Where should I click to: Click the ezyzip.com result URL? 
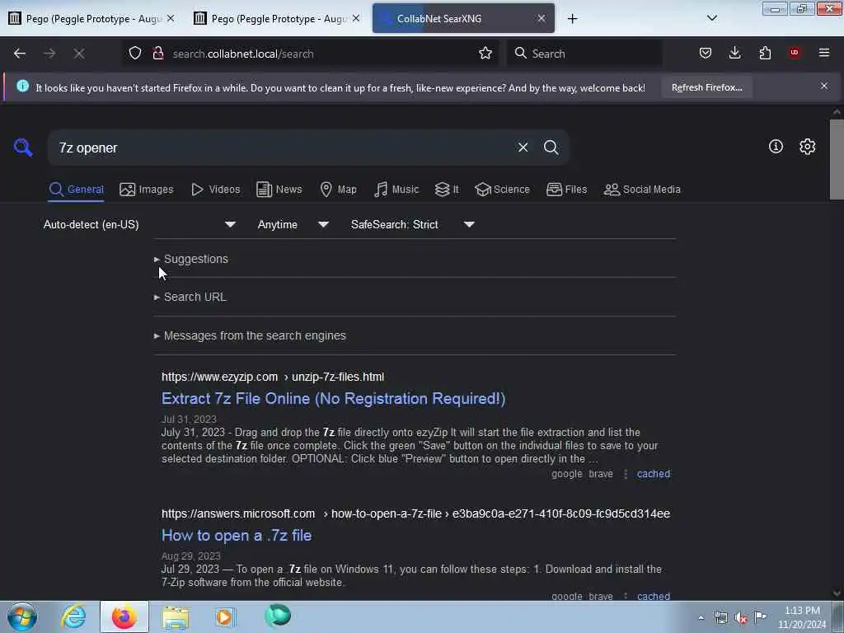click(x=273, y=377)
